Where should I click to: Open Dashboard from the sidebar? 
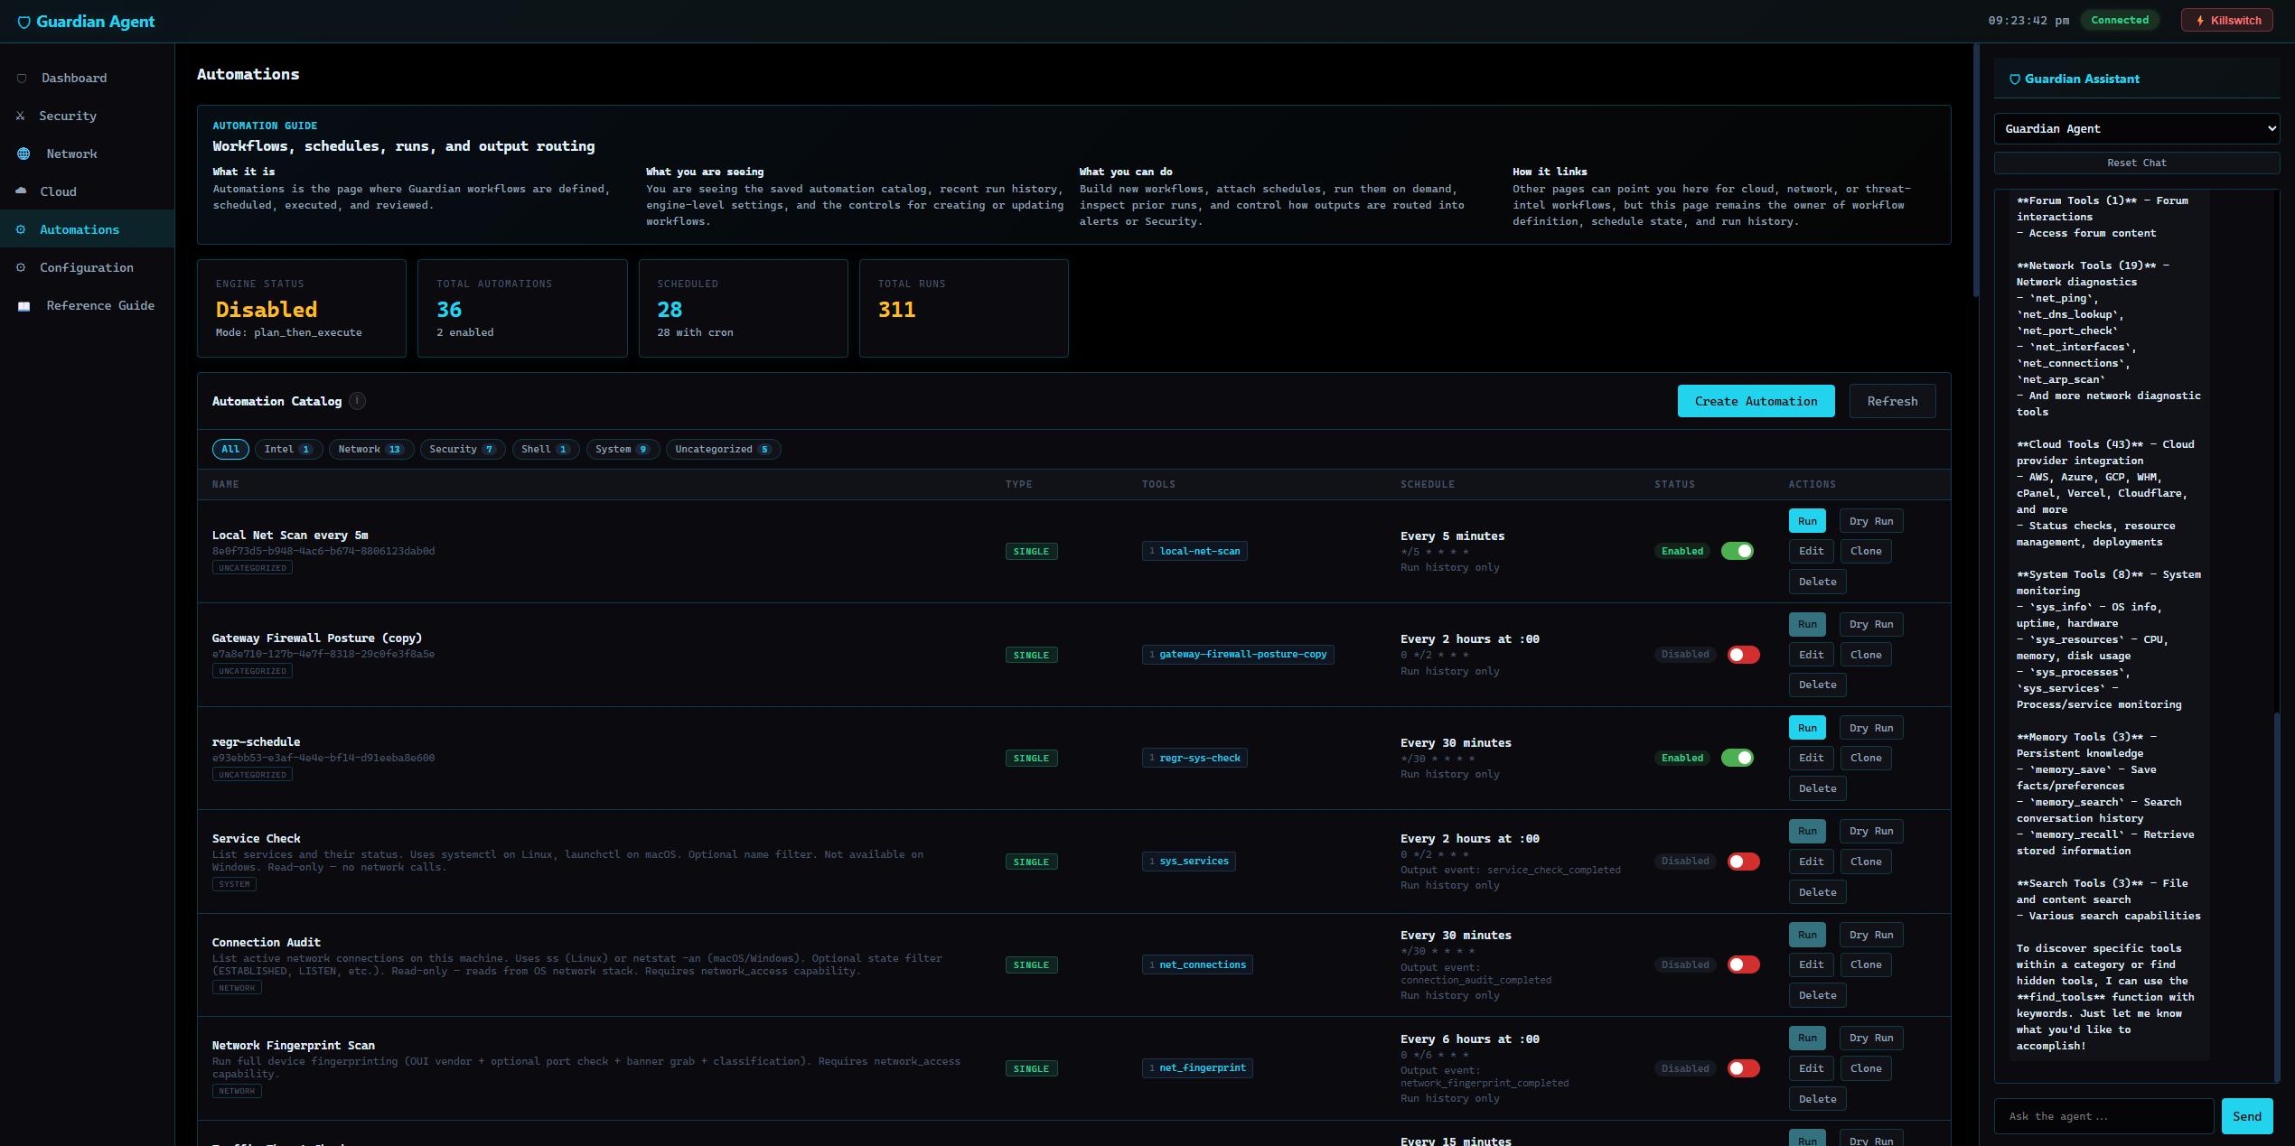click(x=87, y=79)
